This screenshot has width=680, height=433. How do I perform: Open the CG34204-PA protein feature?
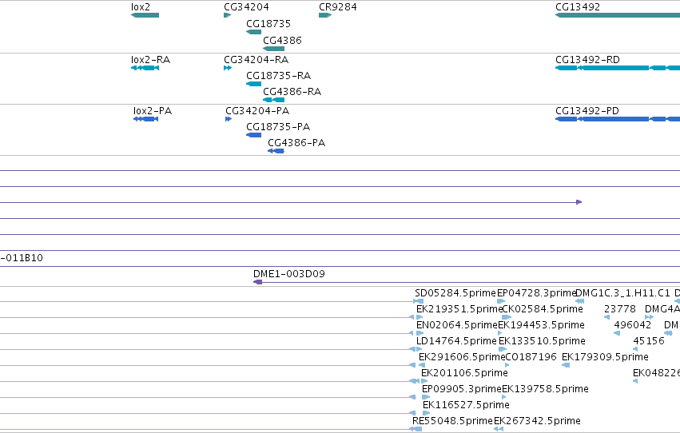click(x=229, y=119)
